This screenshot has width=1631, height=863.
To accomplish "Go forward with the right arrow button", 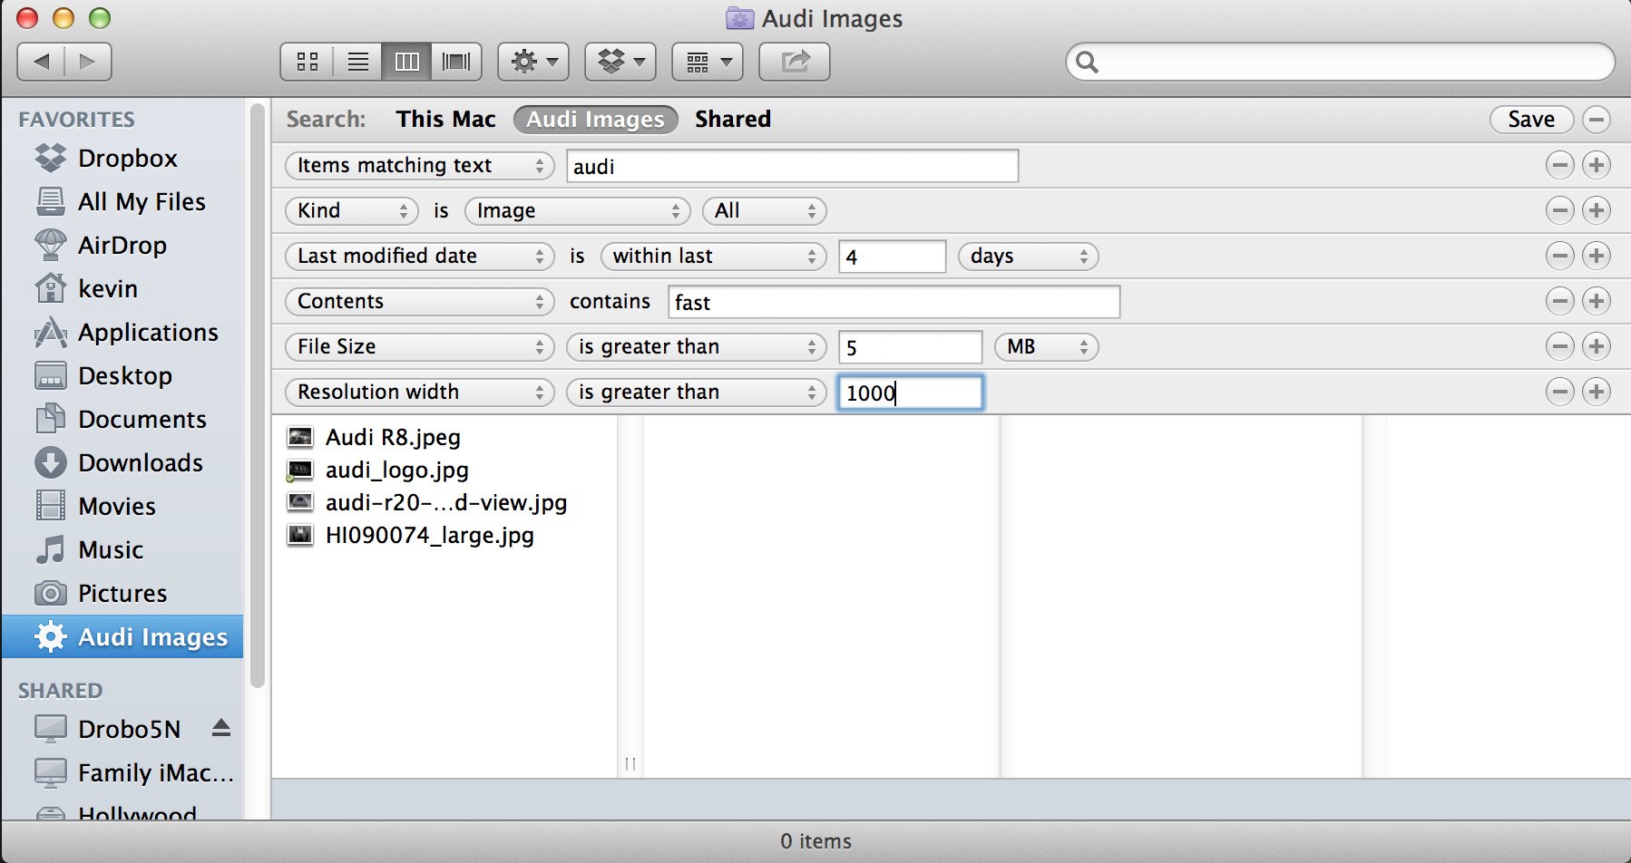I will [x=88, y=62].
